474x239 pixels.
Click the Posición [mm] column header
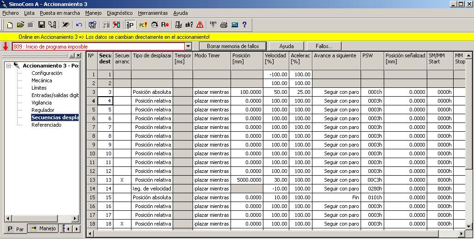point(247,61)
